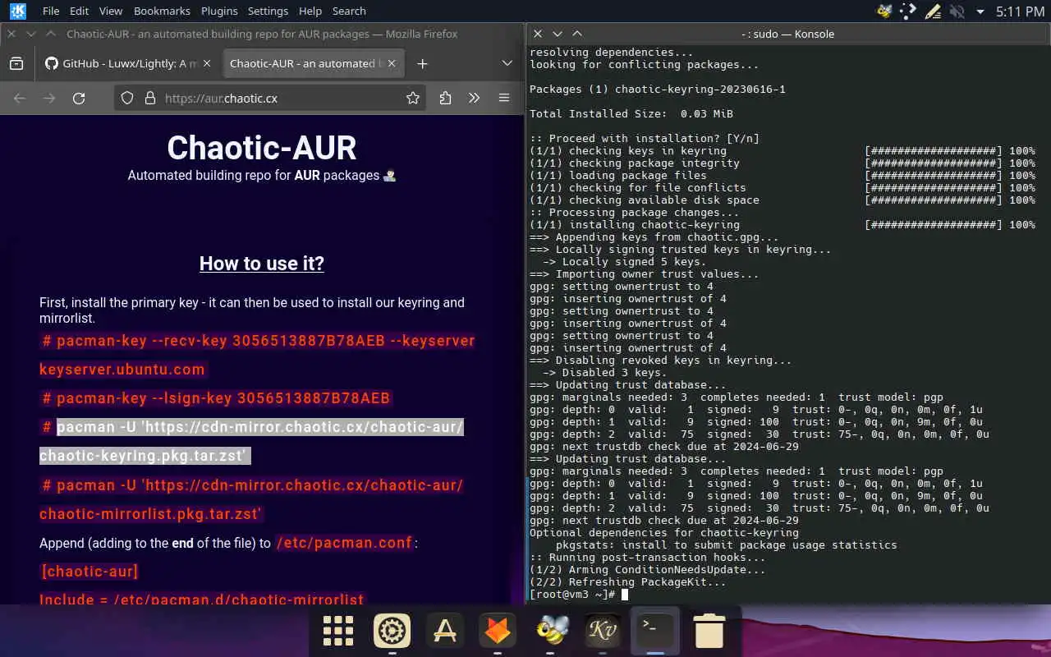Open the bee application dock icon
This screenshot has width=1051, height=657.
coord(550,631)
